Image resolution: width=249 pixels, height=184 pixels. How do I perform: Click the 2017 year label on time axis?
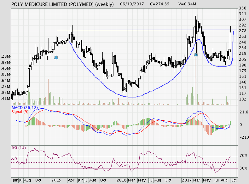187,181
